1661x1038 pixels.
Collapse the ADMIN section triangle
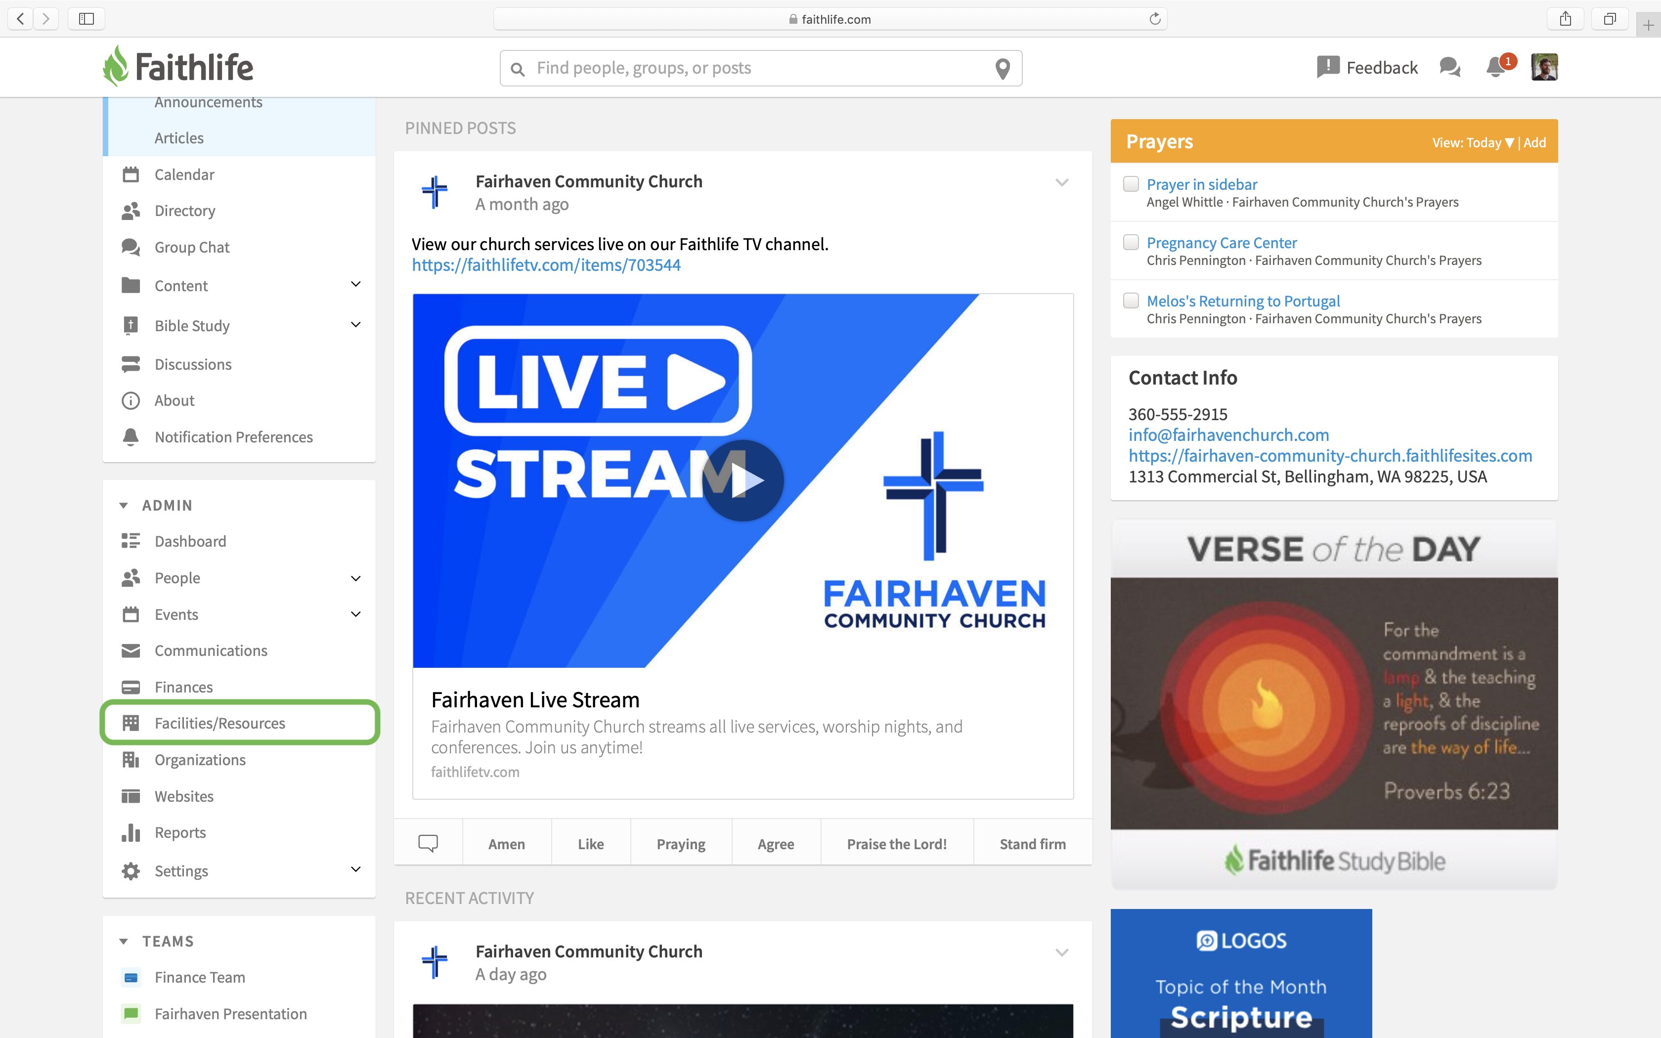(x=124, y=505)
